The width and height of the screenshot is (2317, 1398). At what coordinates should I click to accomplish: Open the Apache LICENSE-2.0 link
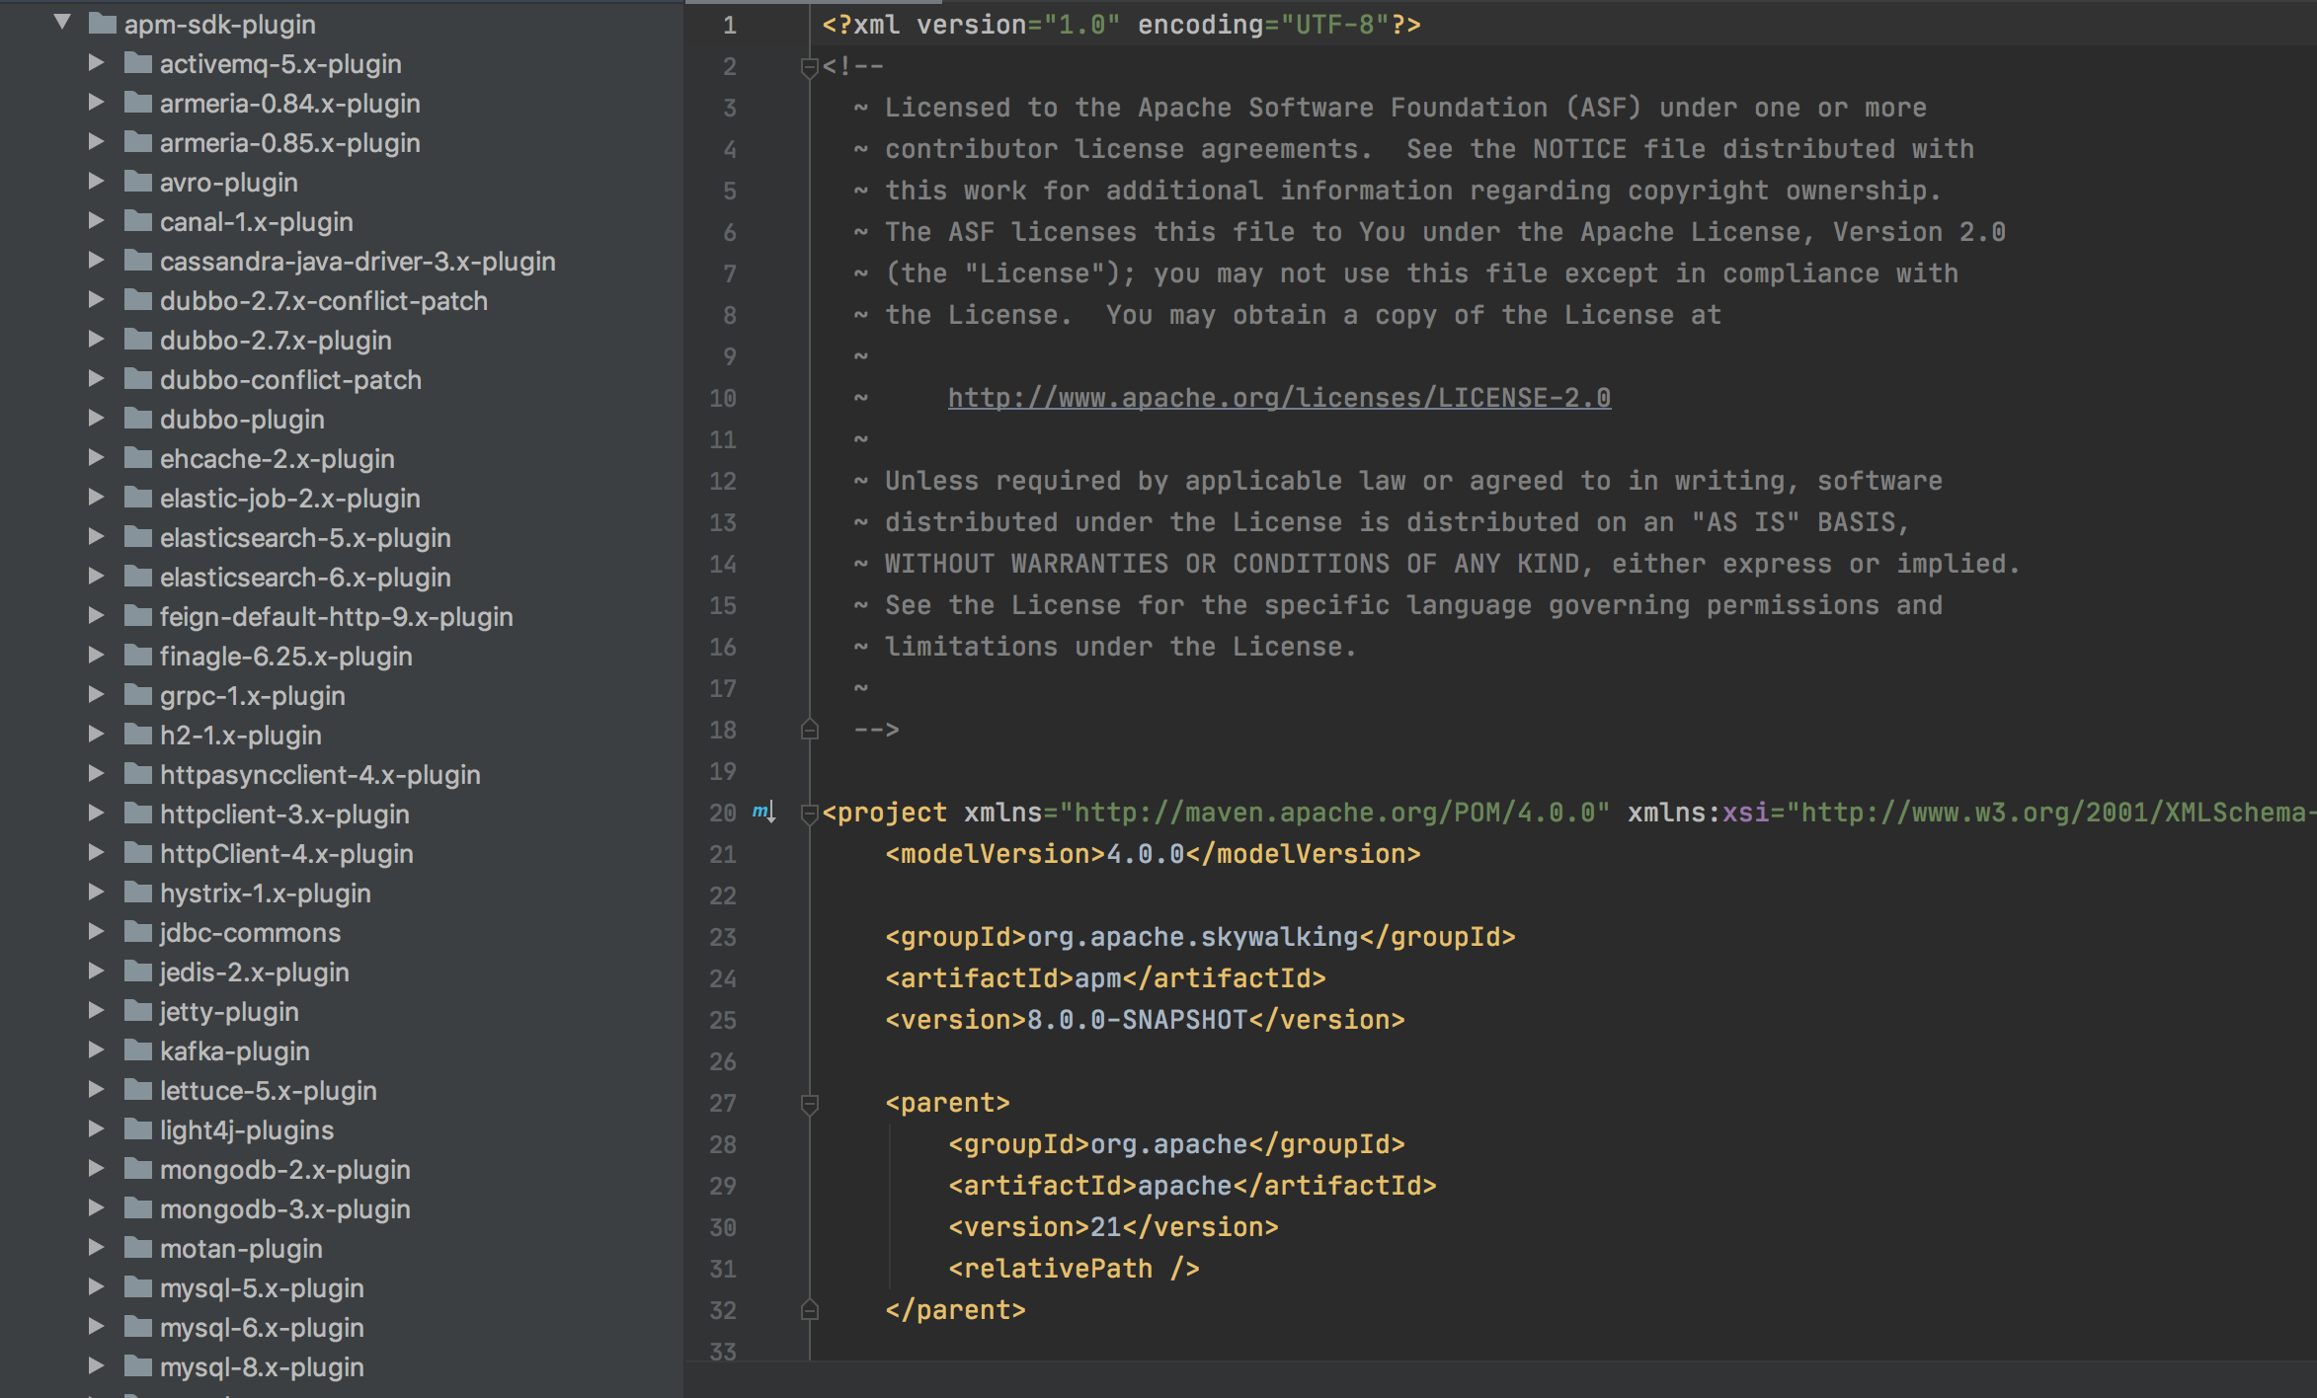[1278, 398]
